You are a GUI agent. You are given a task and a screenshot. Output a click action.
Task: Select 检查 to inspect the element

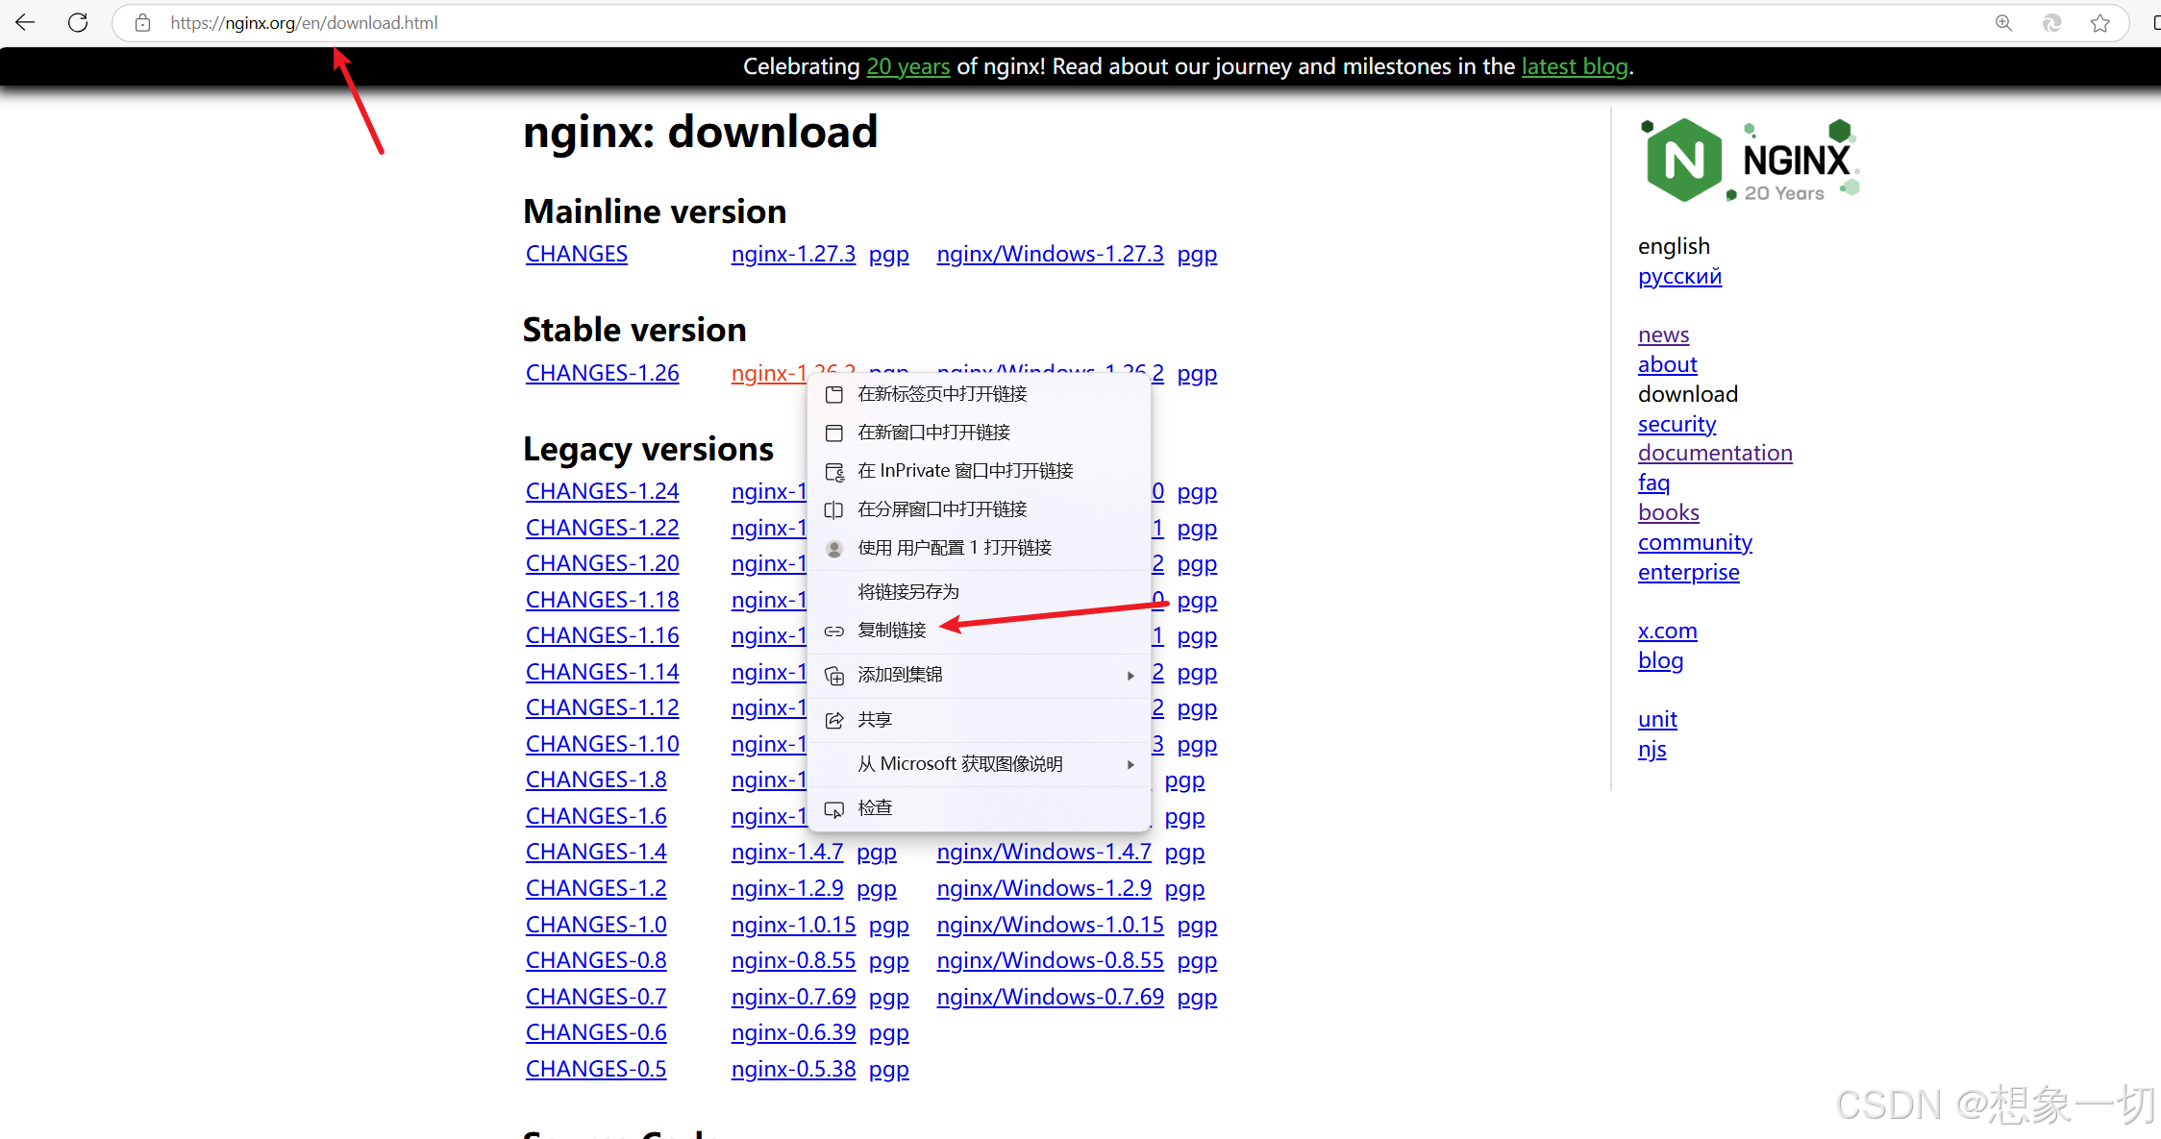click(x=875, y=806)
